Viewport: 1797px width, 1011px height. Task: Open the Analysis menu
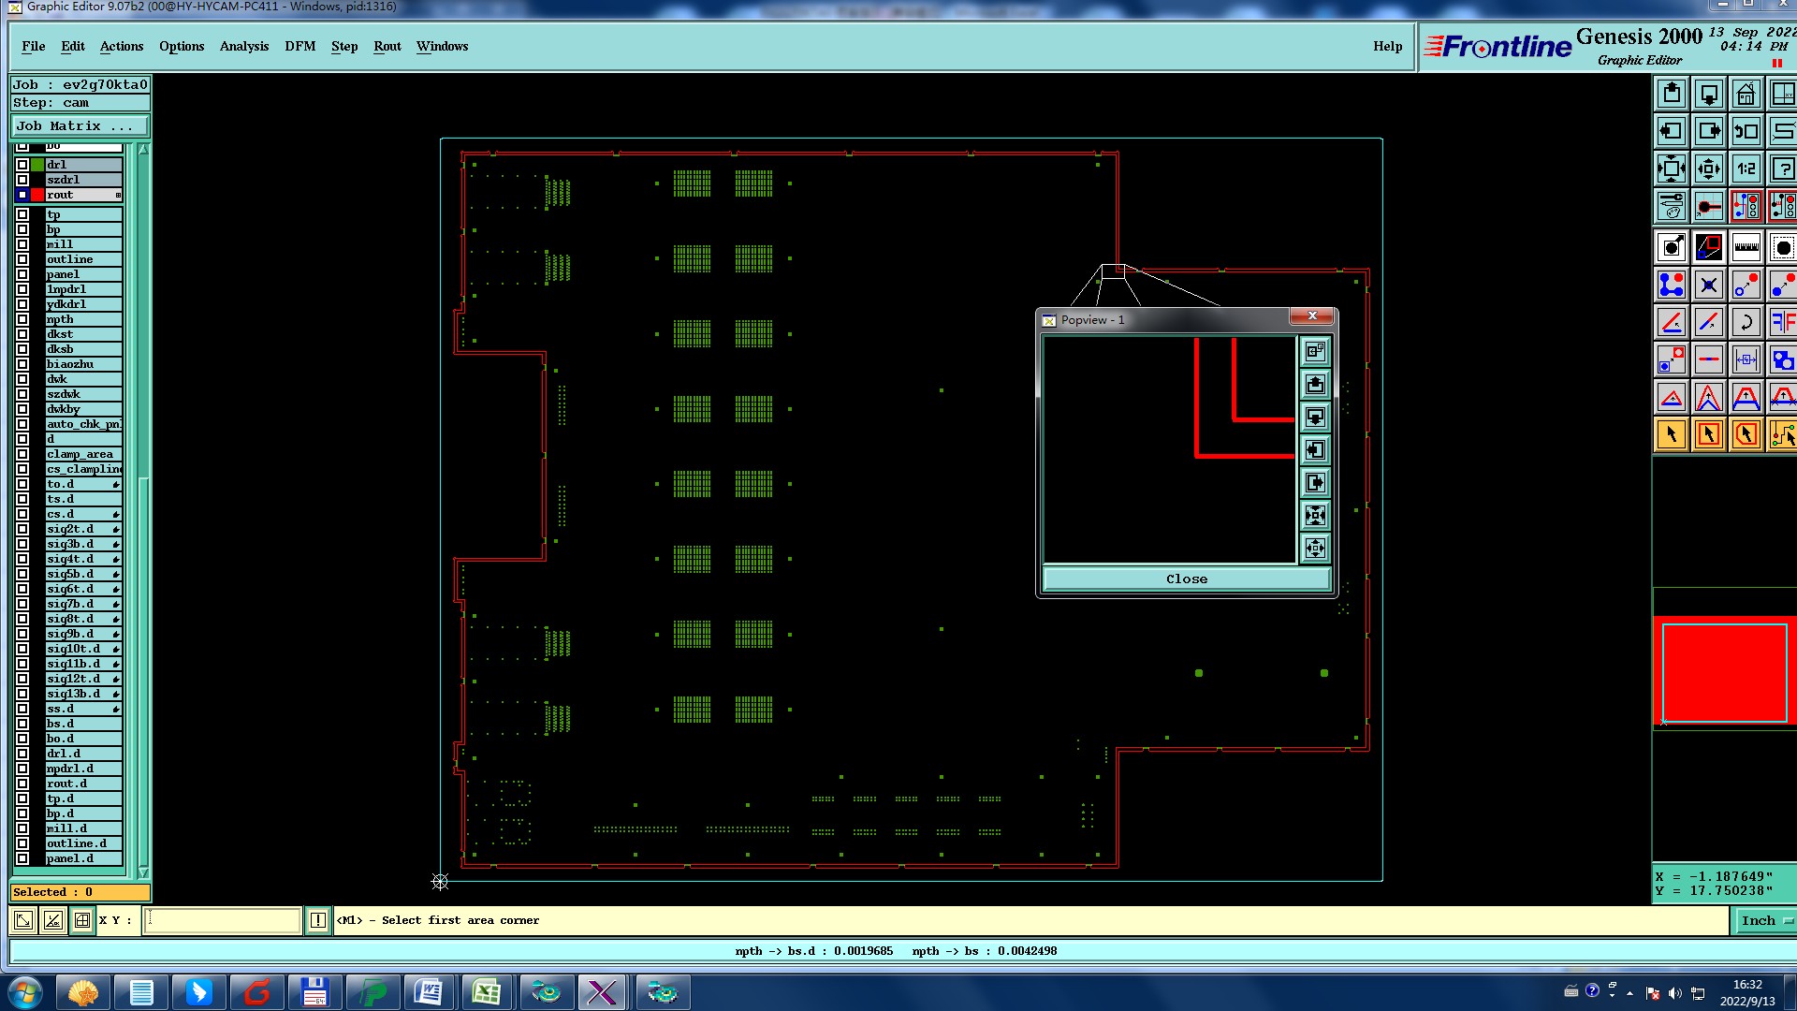pyautogui.click(x=243, y=46)
